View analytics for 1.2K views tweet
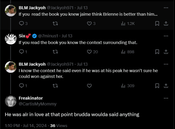The width and height of the screenshot is (175, 129). click(128, 24)
